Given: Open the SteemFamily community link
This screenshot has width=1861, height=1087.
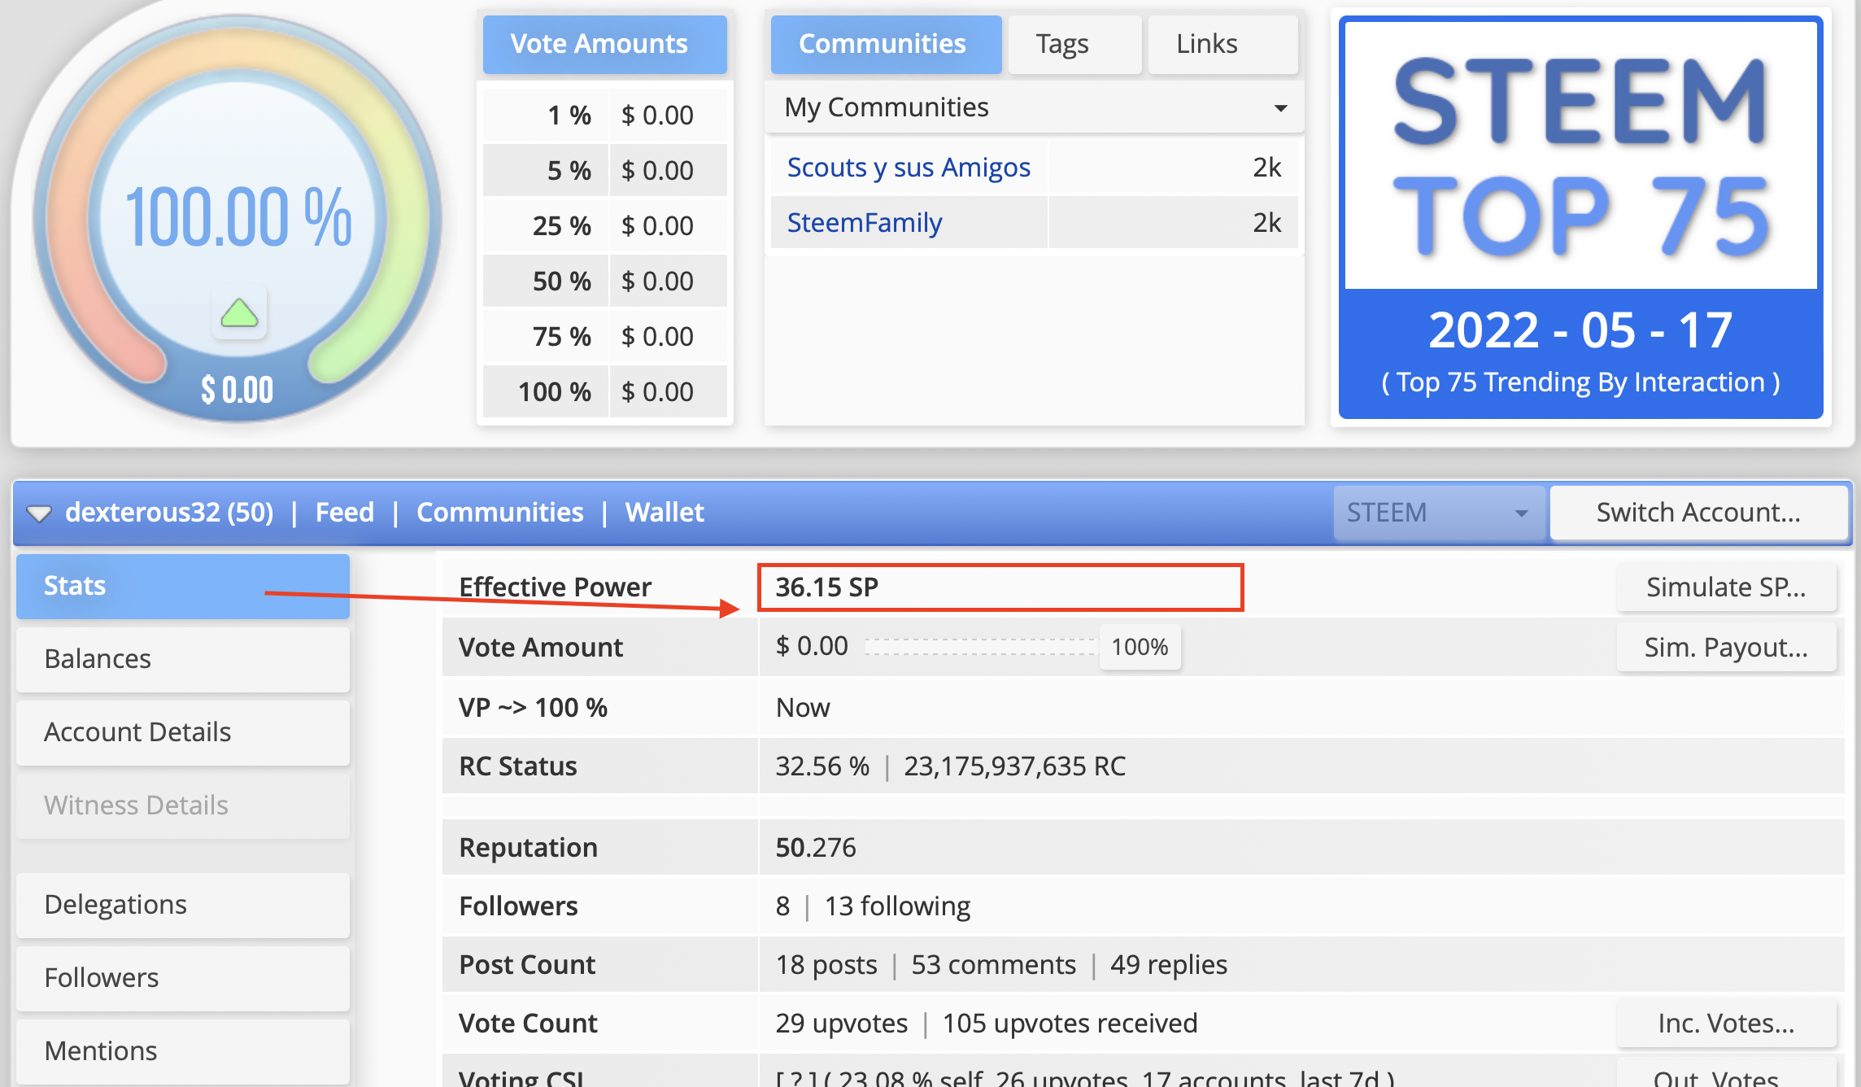Looking at the screenshot, I should click(x=865, y=223).
